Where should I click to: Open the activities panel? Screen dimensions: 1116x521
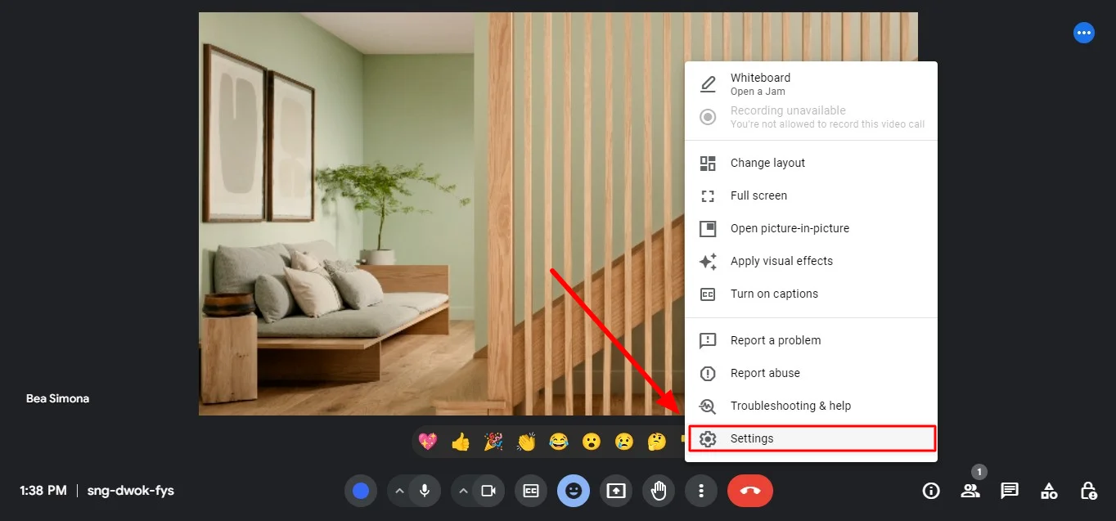1048,490
